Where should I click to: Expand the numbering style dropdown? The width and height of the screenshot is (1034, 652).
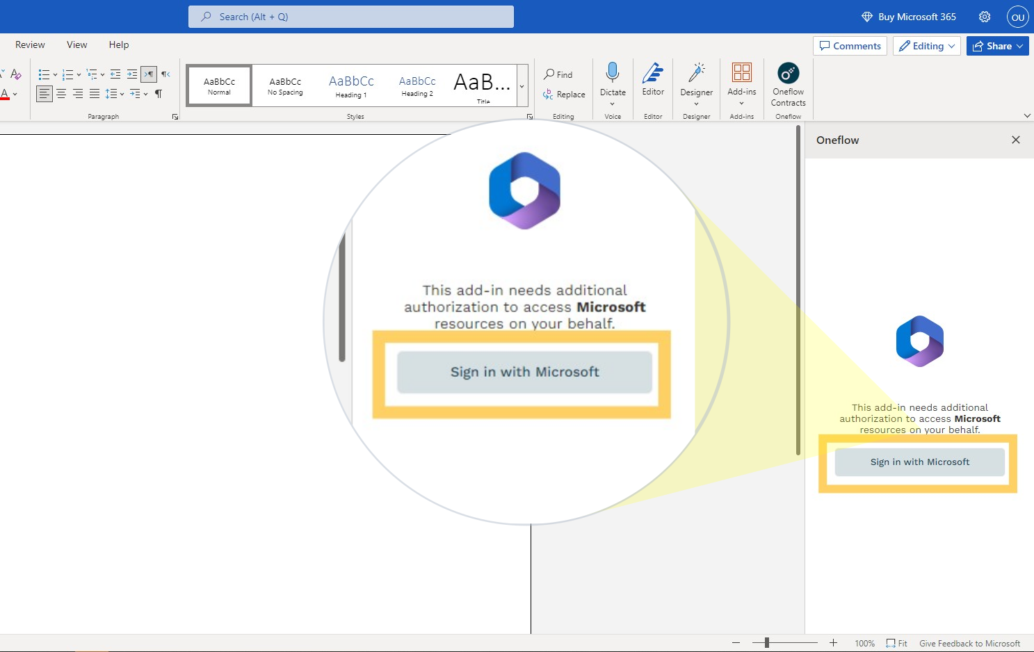79,75
